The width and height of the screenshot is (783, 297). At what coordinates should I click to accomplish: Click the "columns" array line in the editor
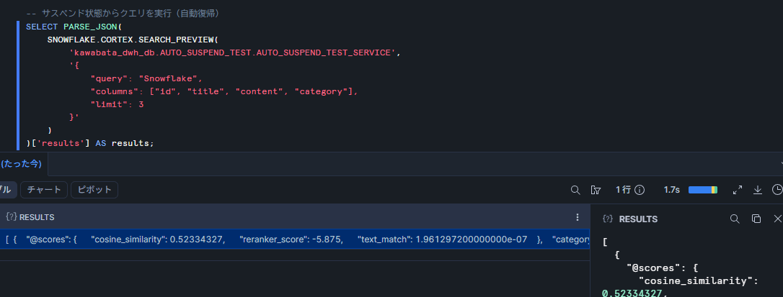pos(224,91)
